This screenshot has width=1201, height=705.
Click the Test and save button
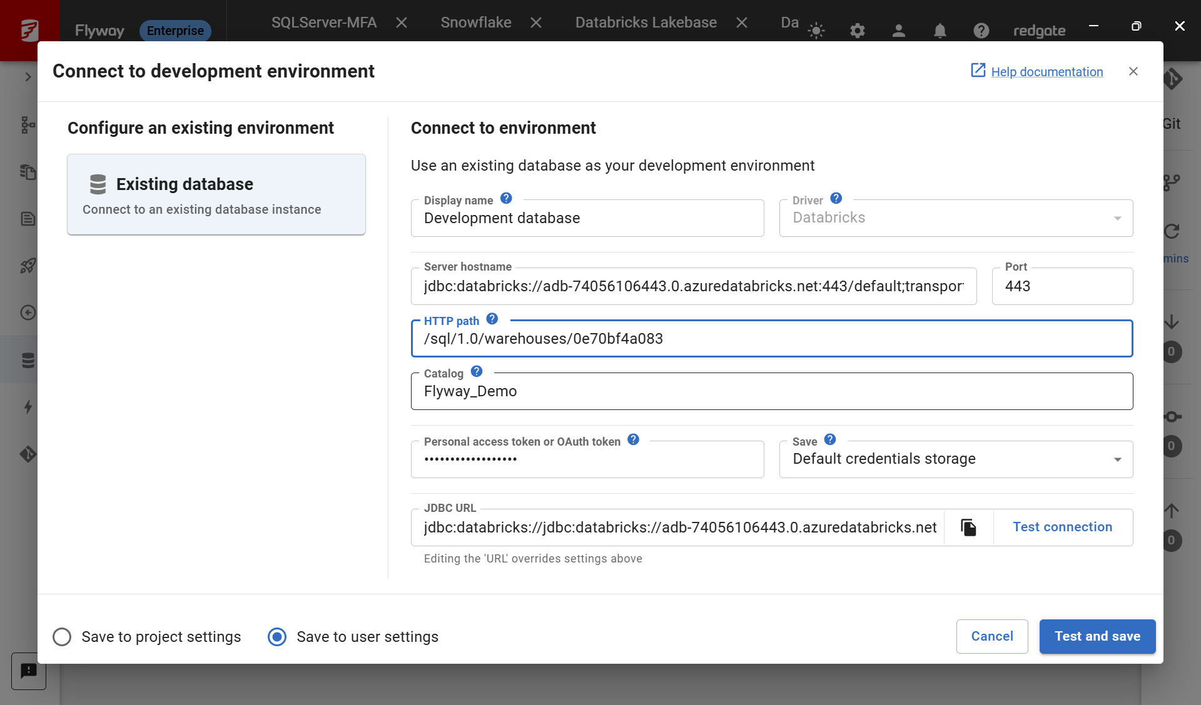(1097, 636)
